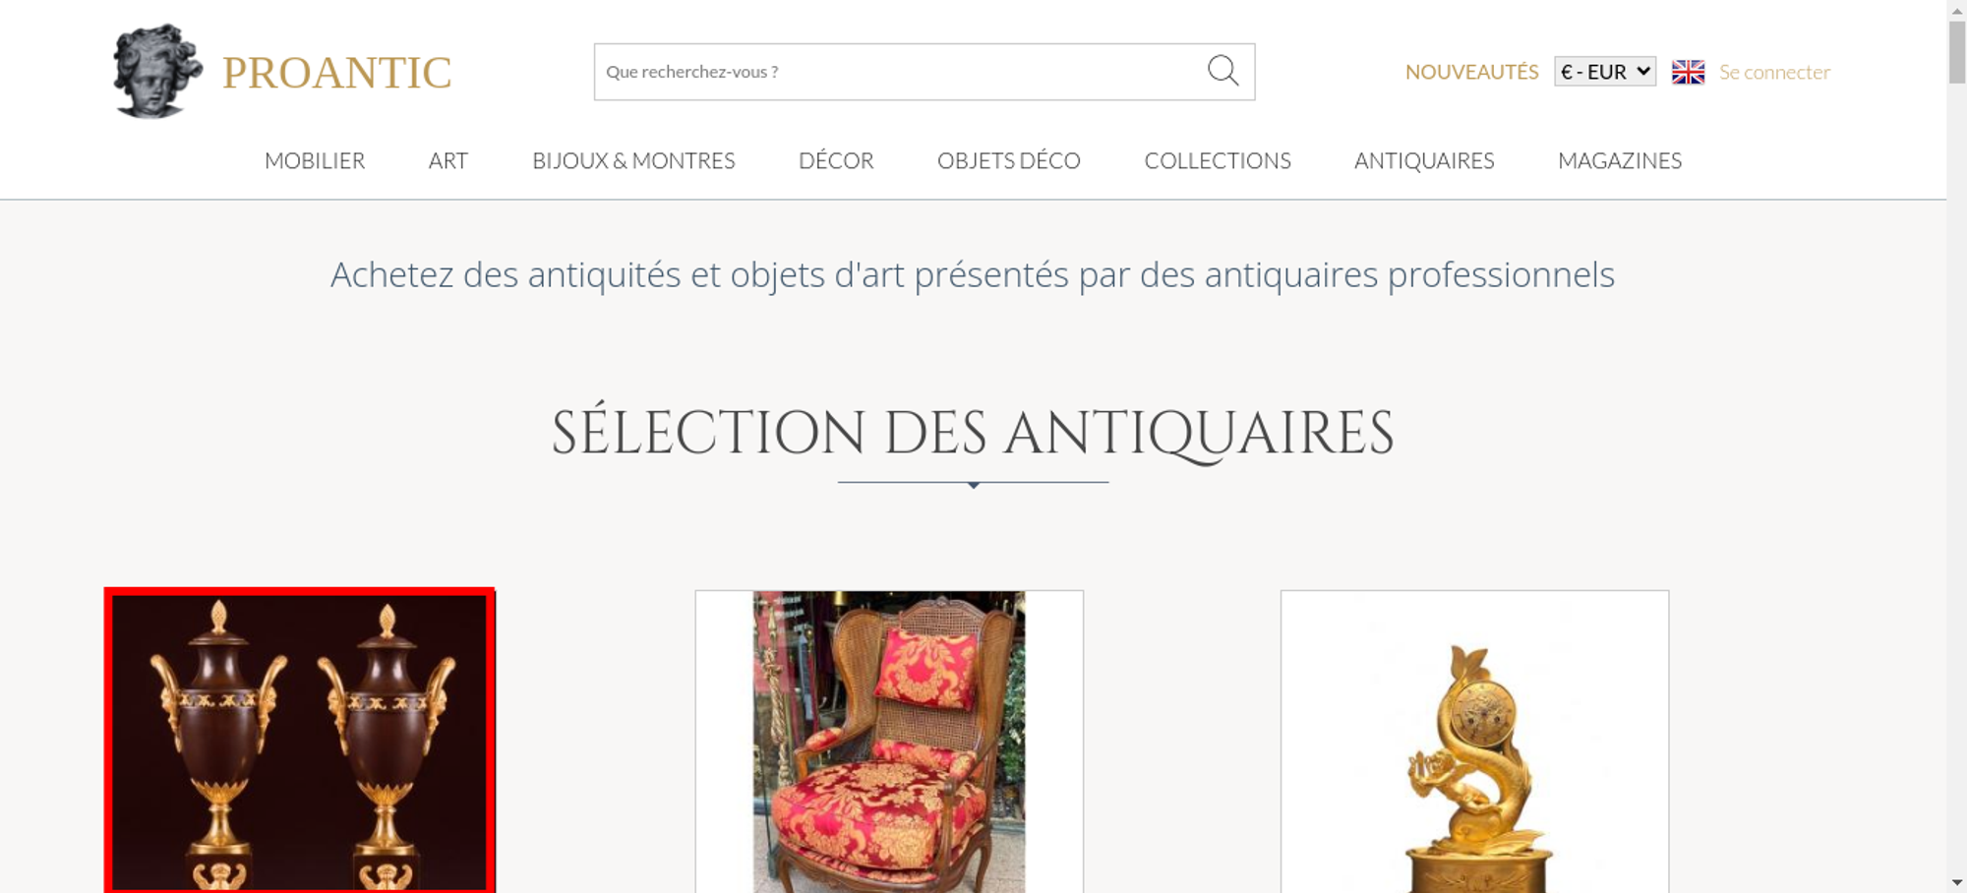Screen dimensions: 1967x893
Task: Open the OBJETS DÉCO menu
Action: pos(1009,160)
